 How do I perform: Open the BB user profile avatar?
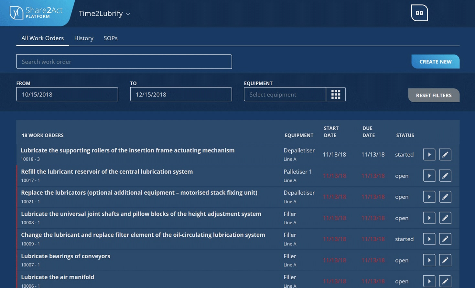point(419,13)
